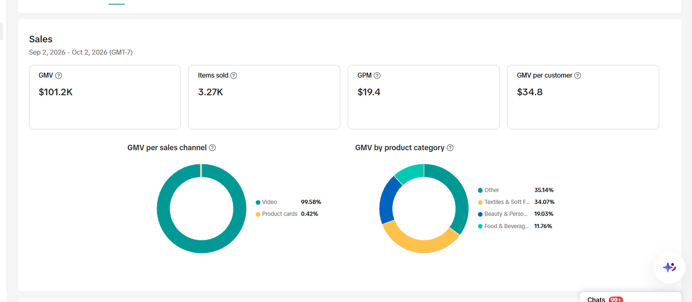This screenshot has height=302, width=692.
Task: Click the Beauty & Perso... legend label
Action: tap(506, 214)
